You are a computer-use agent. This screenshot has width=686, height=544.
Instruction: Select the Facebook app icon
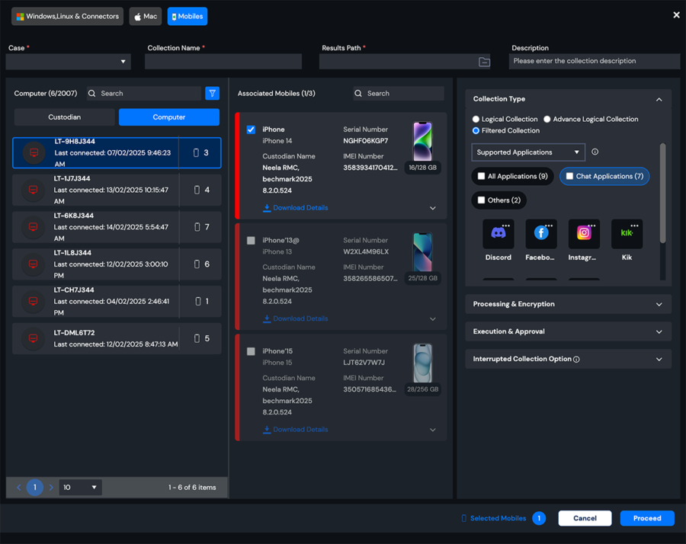(540, 234)
